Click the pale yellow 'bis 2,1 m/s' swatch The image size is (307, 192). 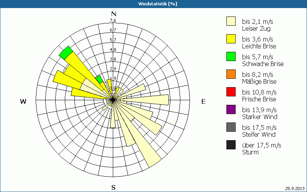pos(231,21)
